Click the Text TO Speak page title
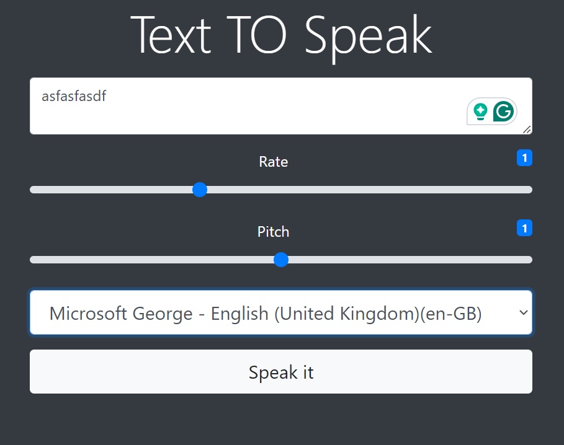 point(282,35)
